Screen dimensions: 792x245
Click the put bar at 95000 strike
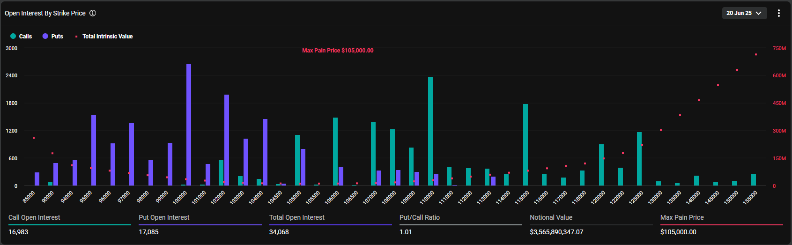click(x=94, y=150)
